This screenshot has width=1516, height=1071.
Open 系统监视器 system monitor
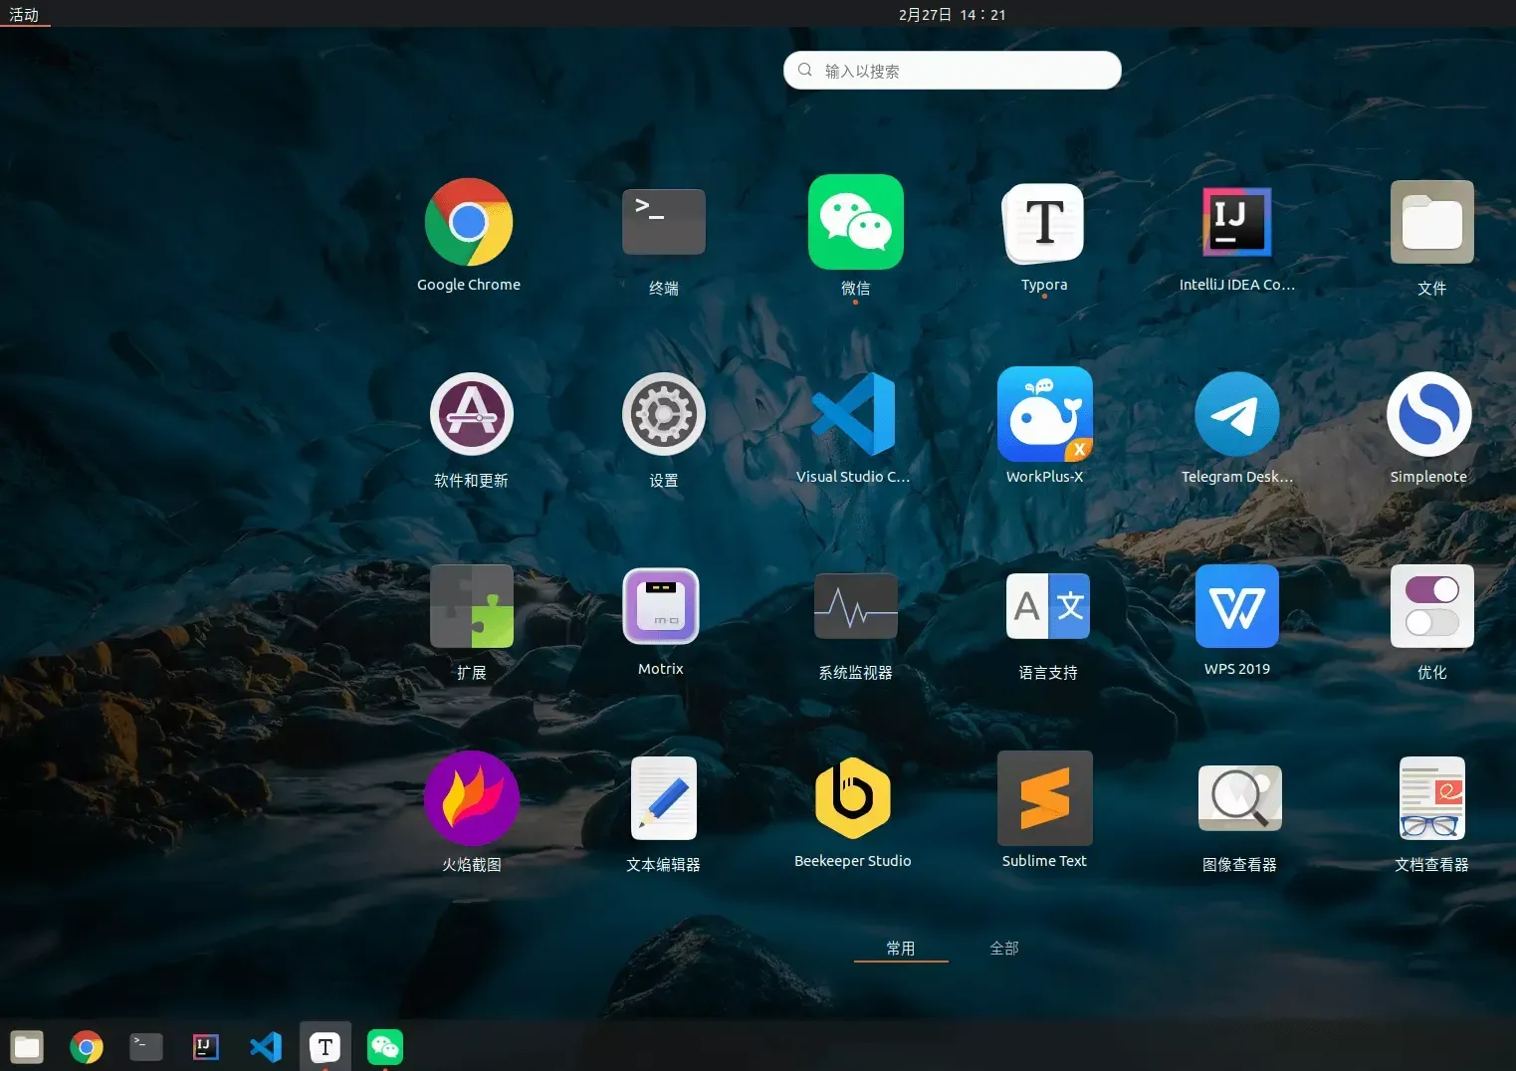pyautogui.click(x=856, y=606)
